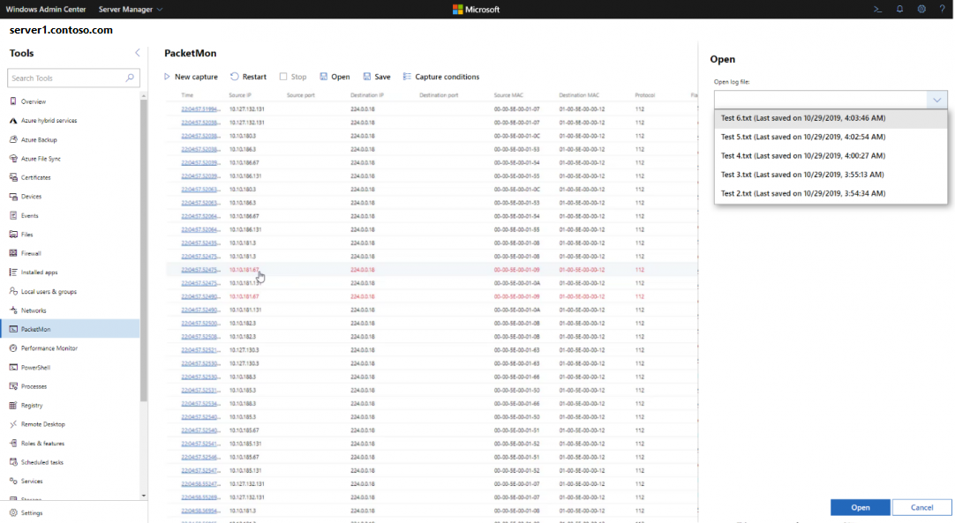Sort by Protocol column header
The height and width of the screenshot is (523, 955).
click(644, 95)
